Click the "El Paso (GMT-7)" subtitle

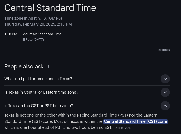tap(33, 40)
